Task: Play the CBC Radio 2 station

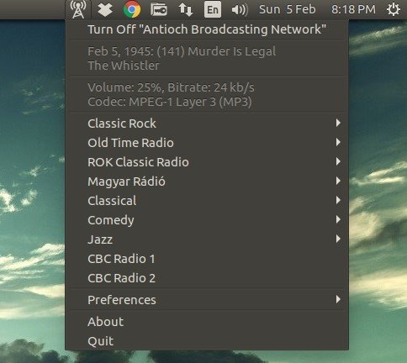Action: click(207, 278)
